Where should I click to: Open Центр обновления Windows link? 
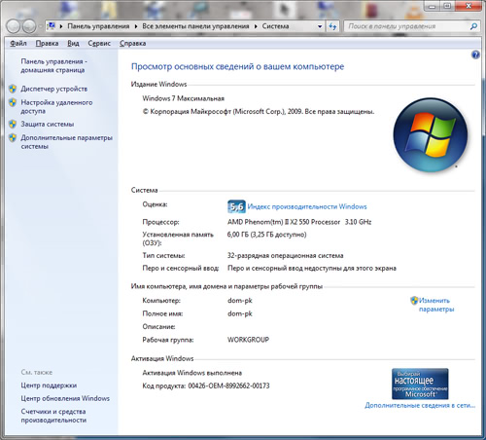coord(65,398)
